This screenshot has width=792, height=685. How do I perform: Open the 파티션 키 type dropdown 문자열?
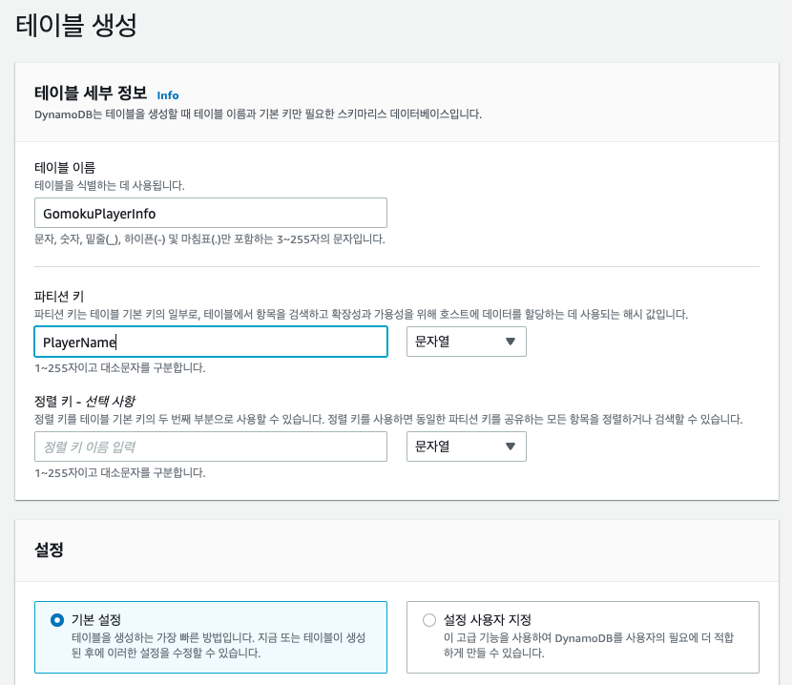467,342
